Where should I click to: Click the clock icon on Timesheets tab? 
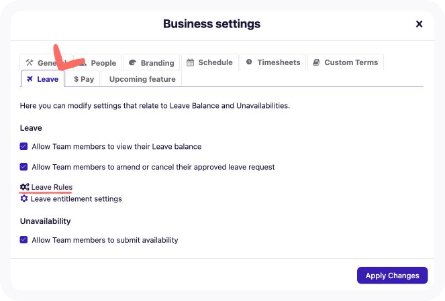(249, 62)
